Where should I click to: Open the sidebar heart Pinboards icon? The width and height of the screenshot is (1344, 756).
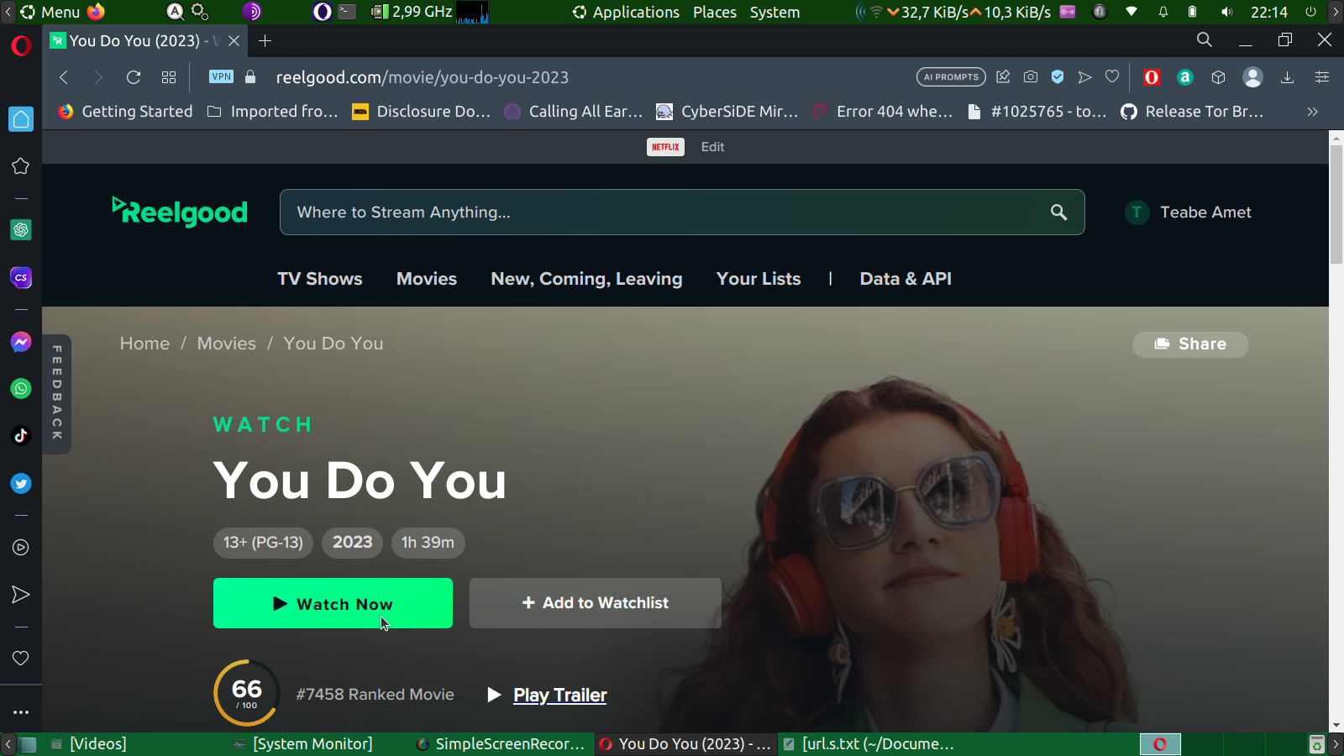tap(21, 659)
